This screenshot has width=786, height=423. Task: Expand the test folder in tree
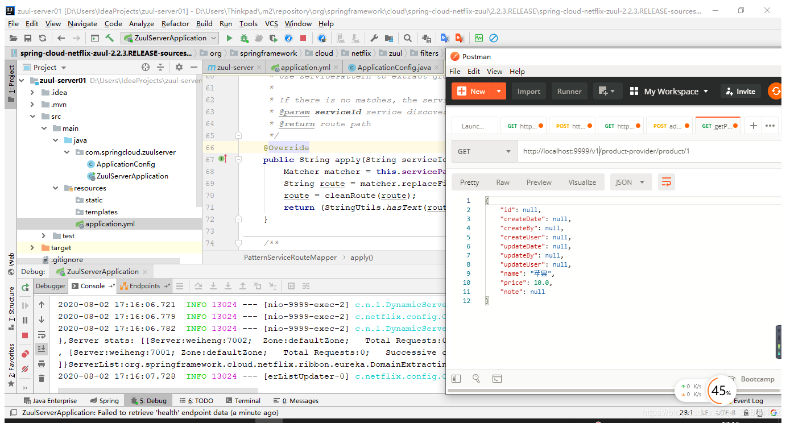(44, 235)
